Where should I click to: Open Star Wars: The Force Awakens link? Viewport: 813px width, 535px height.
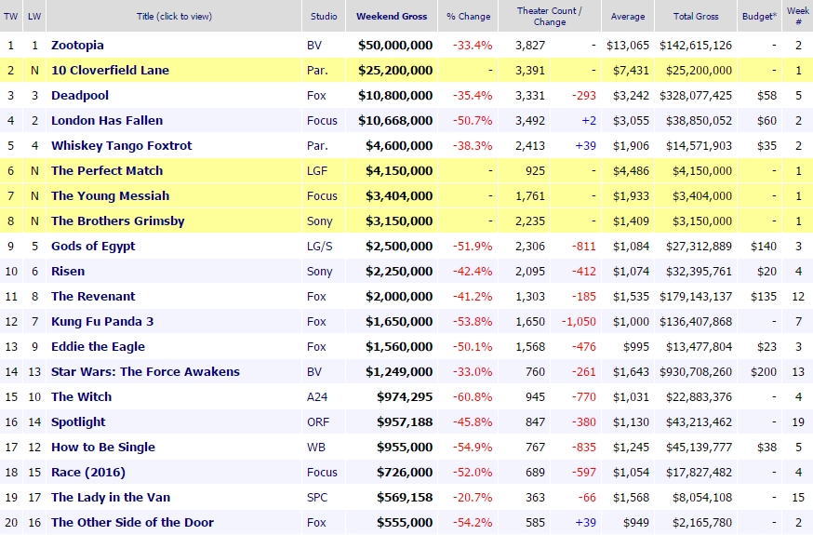(x=145, y=371)
